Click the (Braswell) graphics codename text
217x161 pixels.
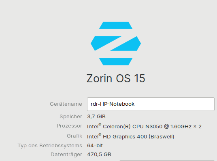(x=162, y=136)
